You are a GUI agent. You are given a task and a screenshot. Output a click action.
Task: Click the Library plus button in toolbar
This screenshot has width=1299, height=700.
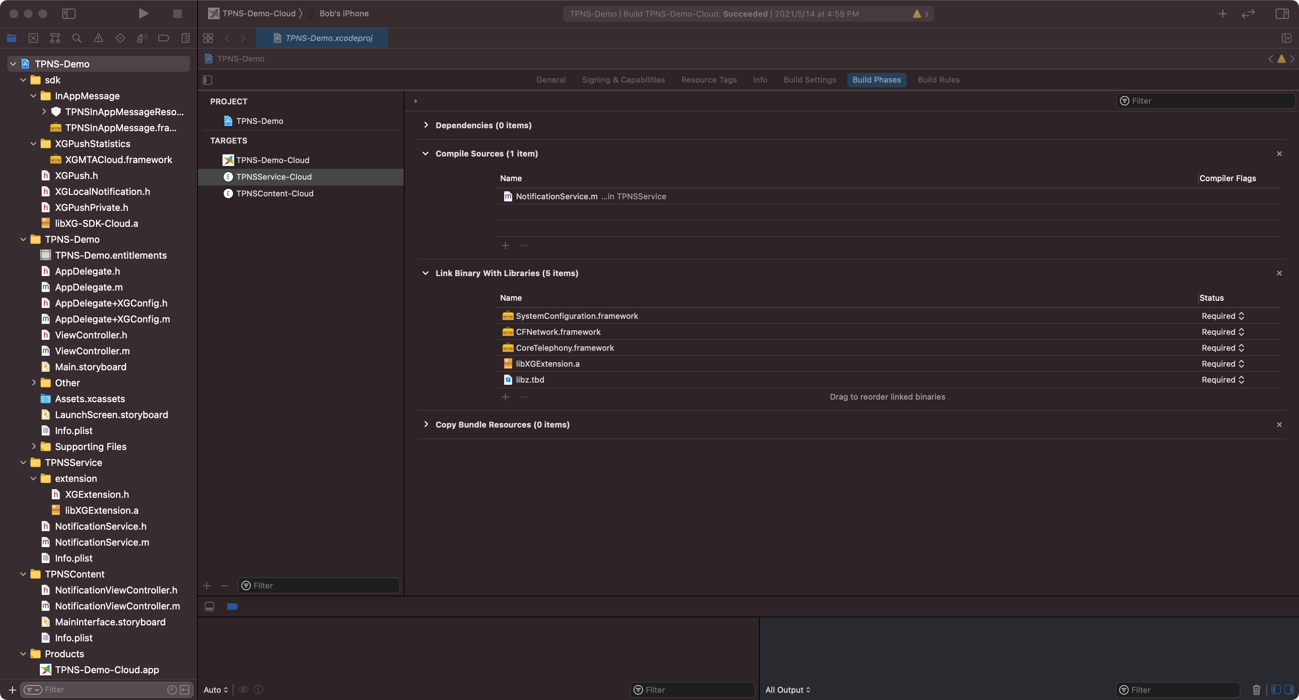(x=1223, y=14)
